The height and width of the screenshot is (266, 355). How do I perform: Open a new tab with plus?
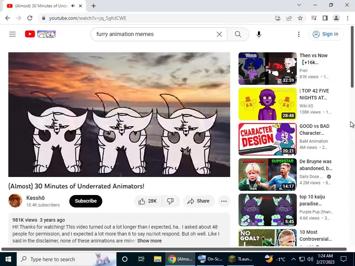94,6
